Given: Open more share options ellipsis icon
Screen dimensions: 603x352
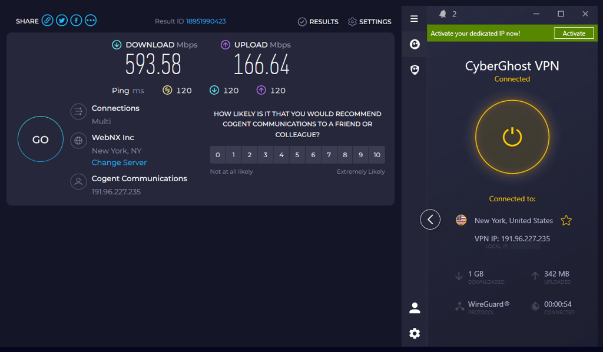Looking at the screenshot, I should coord(91,21).
